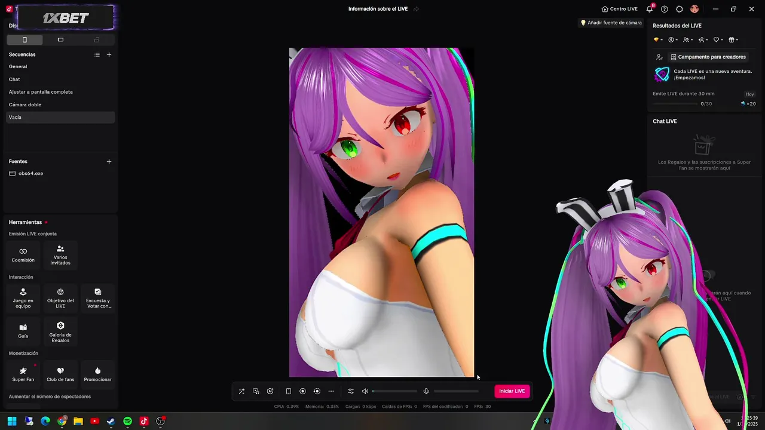Screen dimensions: 765x430
Task: Open Varios invitados tool
Action: click(x=60, y=255)
